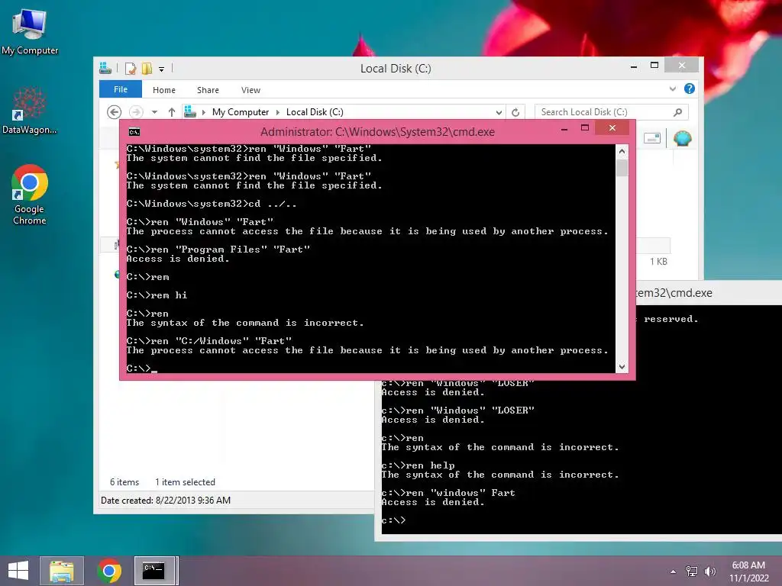The width and height of the screenshot is (782, 586).
Task: Close the Administrator cmd.exe window
Action: (x=612, y=128)
